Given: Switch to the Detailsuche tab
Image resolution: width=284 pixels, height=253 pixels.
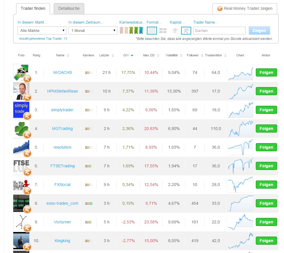Looking at the screenshot, I should coord(69,9).
